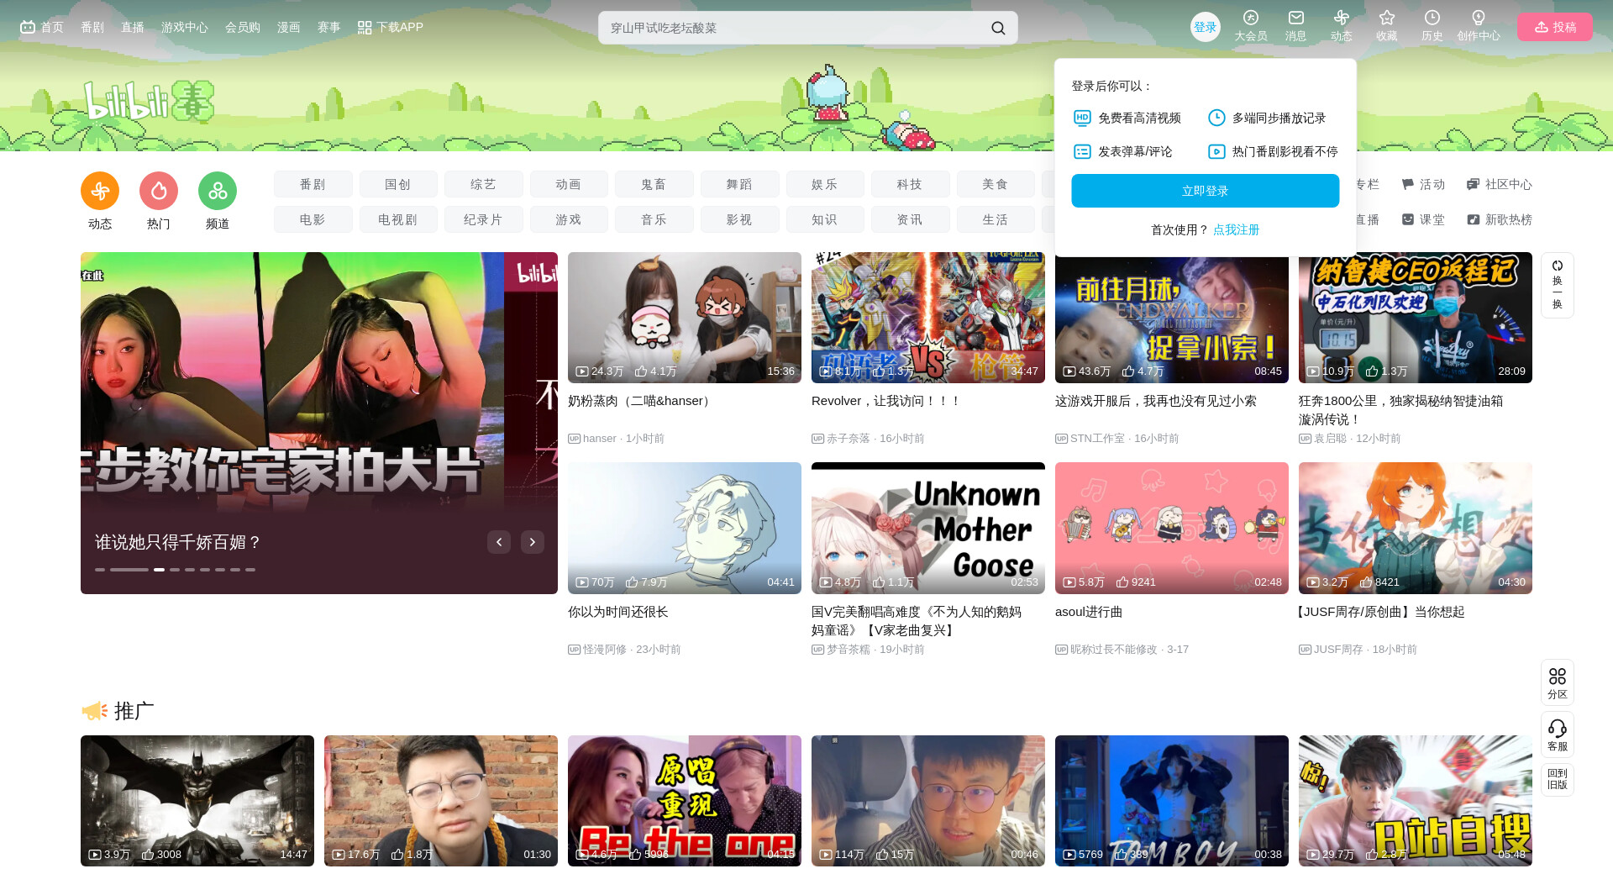The width and height of the screenshot is (1613, 874).
Task: Click the 登录 avatar circle
Action: point(1206,27)
